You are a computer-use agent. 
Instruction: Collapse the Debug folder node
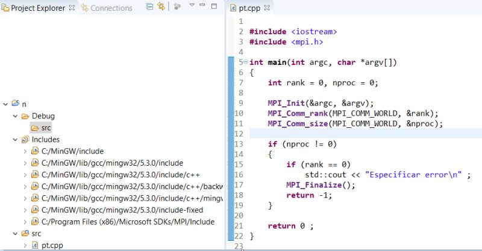(x=15, y=116)
